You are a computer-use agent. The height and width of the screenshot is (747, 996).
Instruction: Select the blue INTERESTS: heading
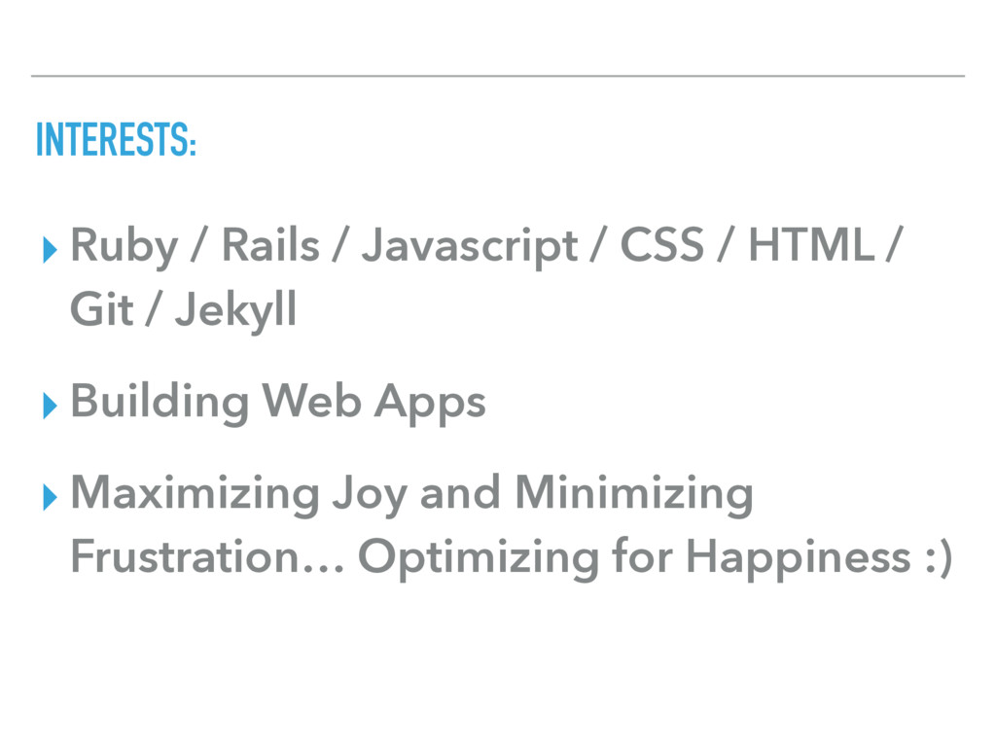tap(116, 139)
